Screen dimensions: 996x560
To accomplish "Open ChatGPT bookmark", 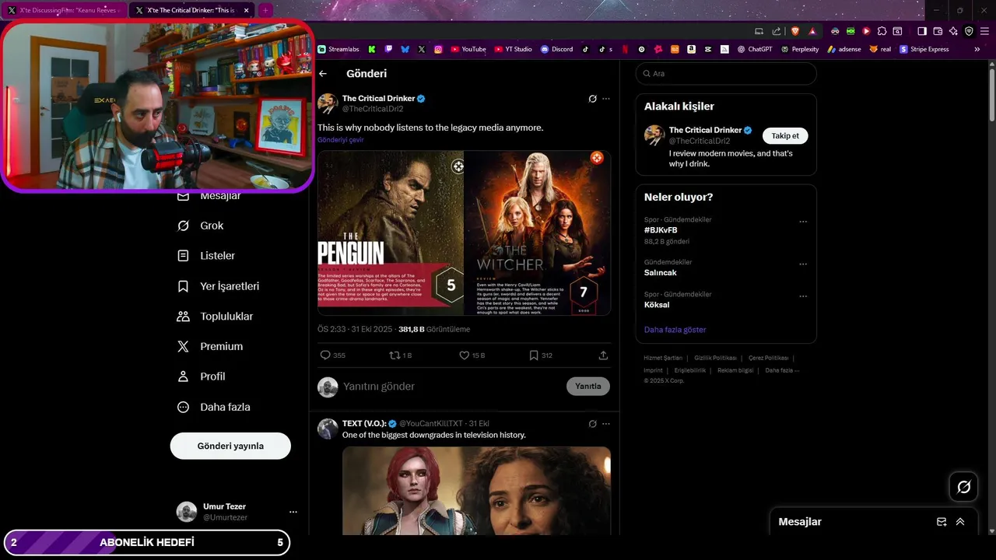I will (x=754, y=49).
